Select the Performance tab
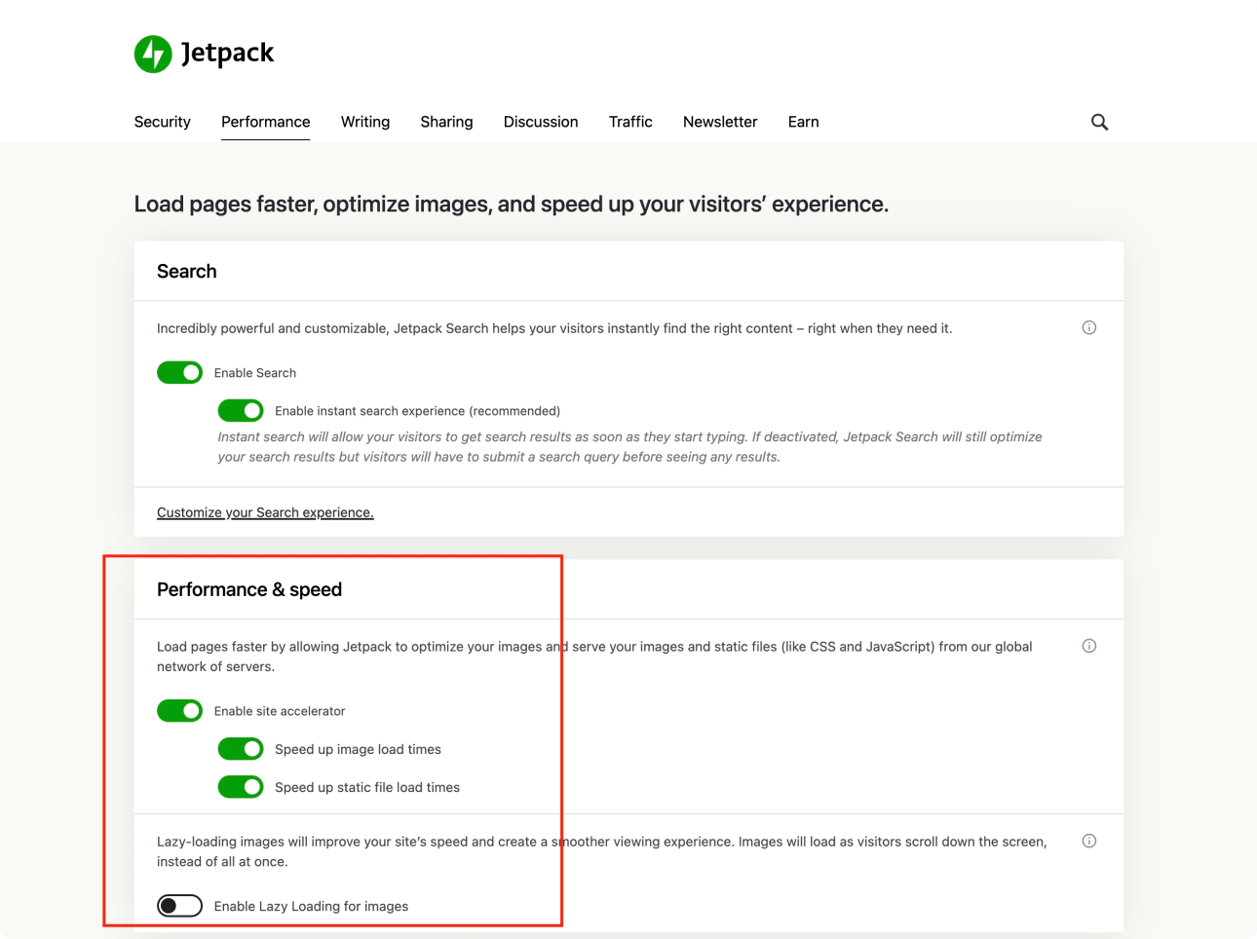 point(265,122)
